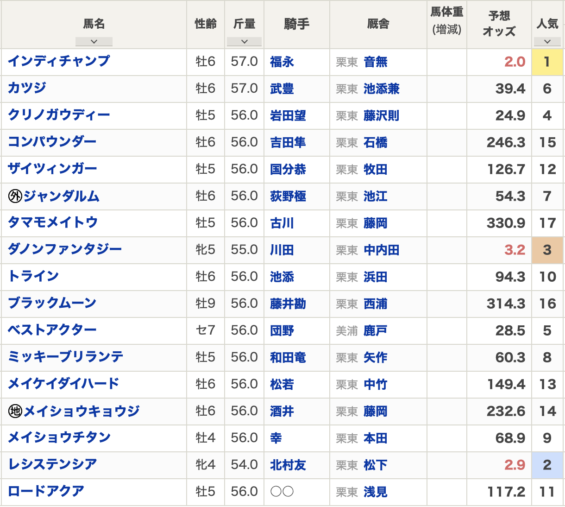565x507 pixels.
Task: Open horse link ダノンファンタジー
Action: (65, 249)
